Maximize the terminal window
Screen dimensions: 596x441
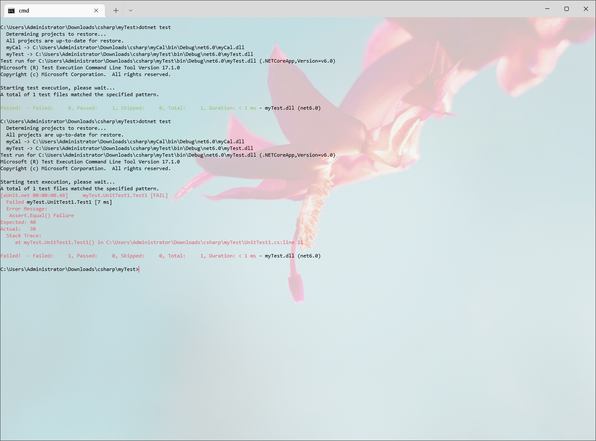tap(567, 9)
